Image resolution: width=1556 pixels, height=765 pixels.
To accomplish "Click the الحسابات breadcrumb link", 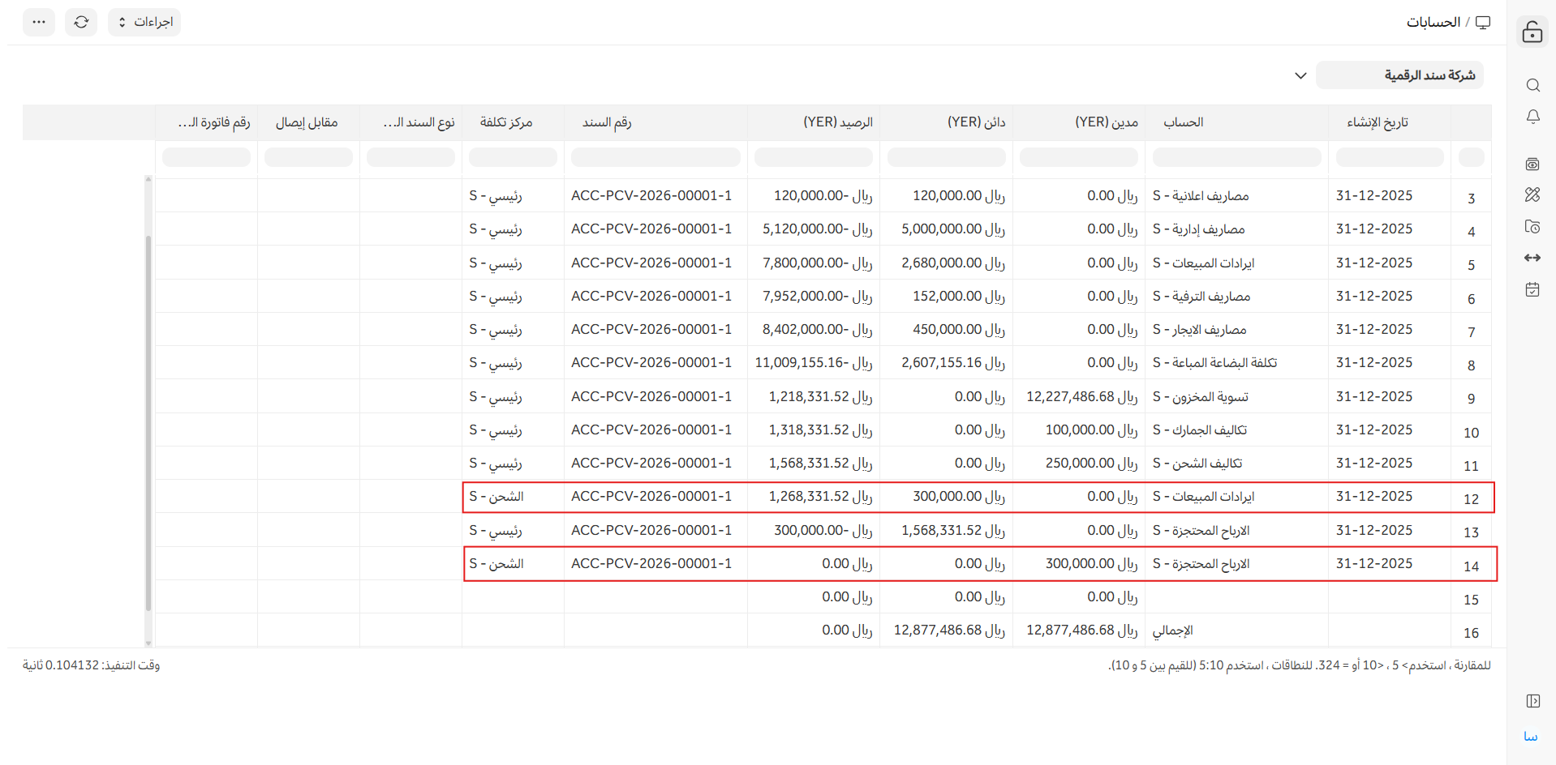I will [x=1433, y=22].
